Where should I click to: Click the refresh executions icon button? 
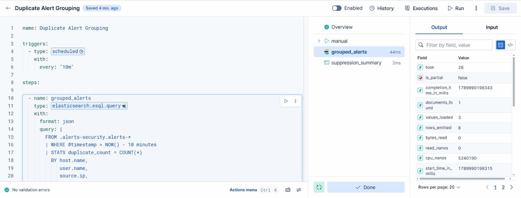pyautogui.click(x=319, y=187)
